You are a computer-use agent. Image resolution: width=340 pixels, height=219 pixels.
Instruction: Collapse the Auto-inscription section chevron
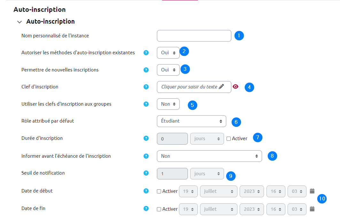(x=20, y=22)
